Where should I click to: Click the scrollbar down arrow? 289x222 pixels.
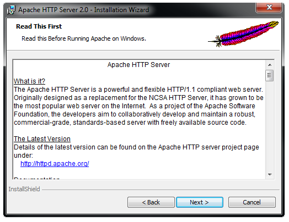270,174
